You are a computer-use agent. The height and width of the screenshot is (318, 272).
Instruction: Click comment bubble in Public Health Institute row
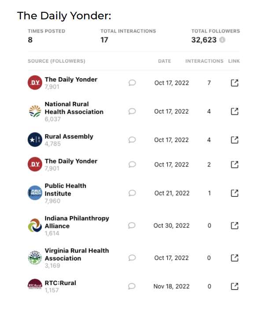tap(132, 193)
